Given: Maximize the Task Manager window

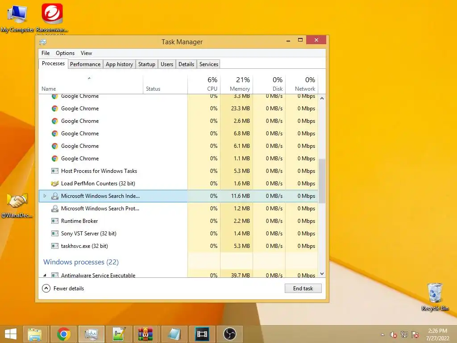Looking at the screenshot, I should pos(300,40).
